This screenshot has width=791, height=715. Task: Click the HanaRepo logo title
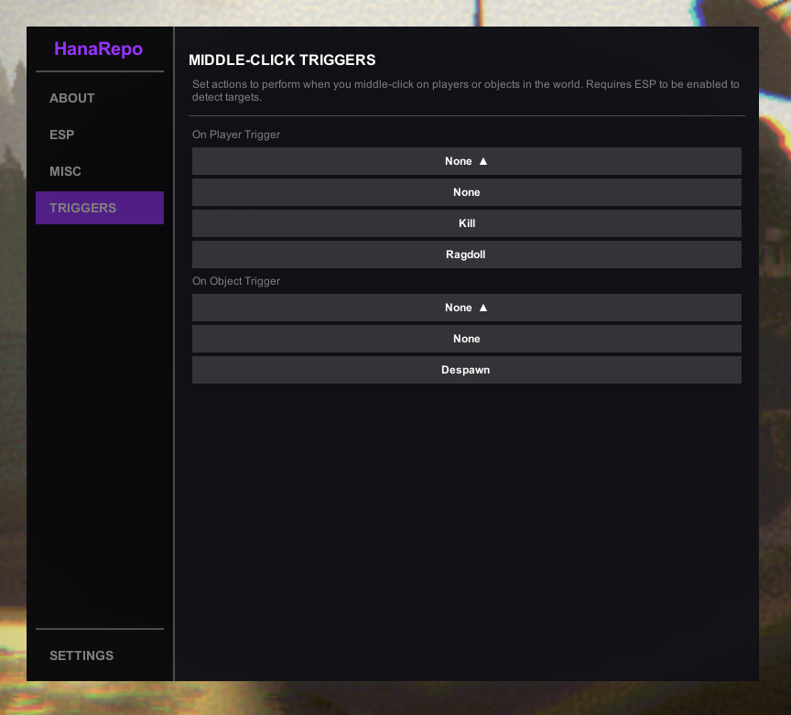tap(98, 49)
